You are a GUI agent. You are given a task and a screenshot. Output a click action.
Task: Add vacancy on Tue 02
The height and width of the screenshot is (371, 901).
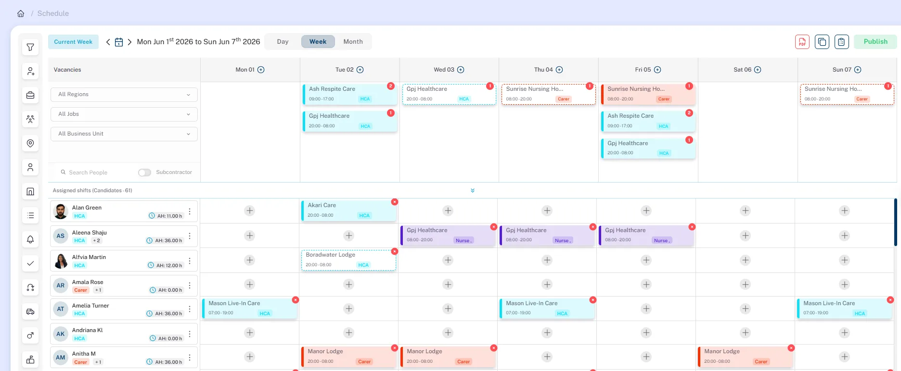tap(360, 70)
